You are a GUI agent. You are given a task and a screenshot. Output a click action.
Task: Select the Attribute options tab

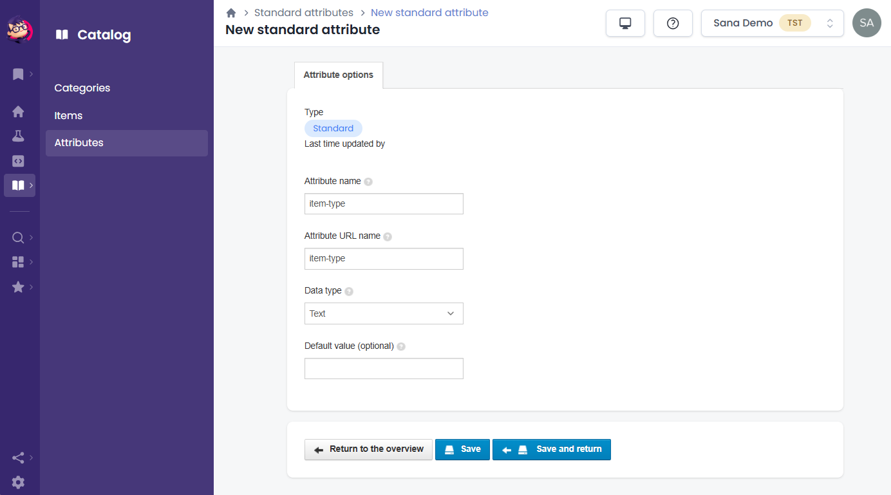[x=339, y=75]
